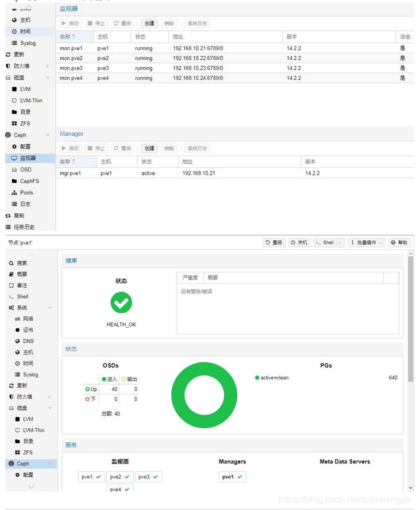Sort Manager table by 地址 column
The height and width of the screenshot is (510, 416).
[x=240, y=162]
